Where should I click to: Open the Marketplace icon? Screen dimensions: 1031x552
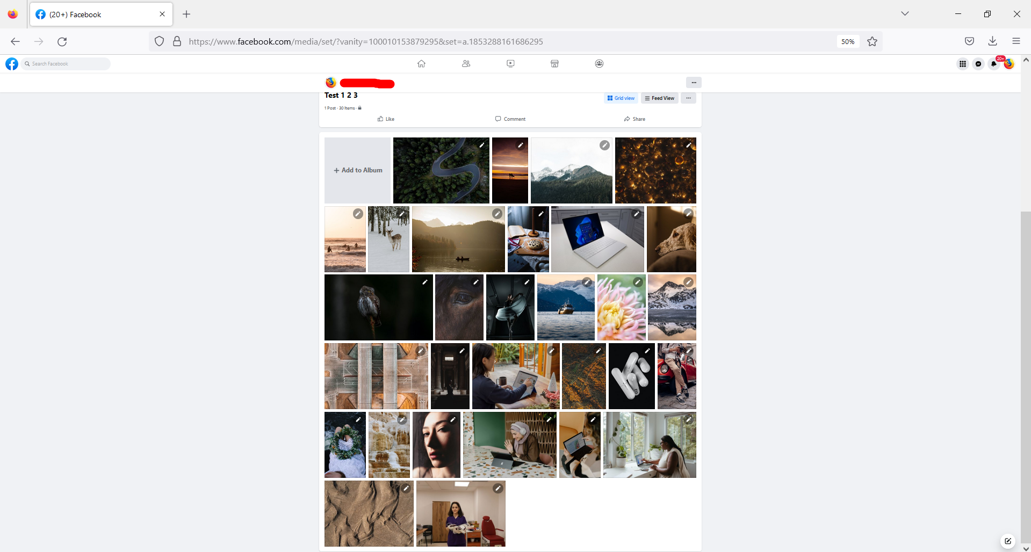point(554,63)
